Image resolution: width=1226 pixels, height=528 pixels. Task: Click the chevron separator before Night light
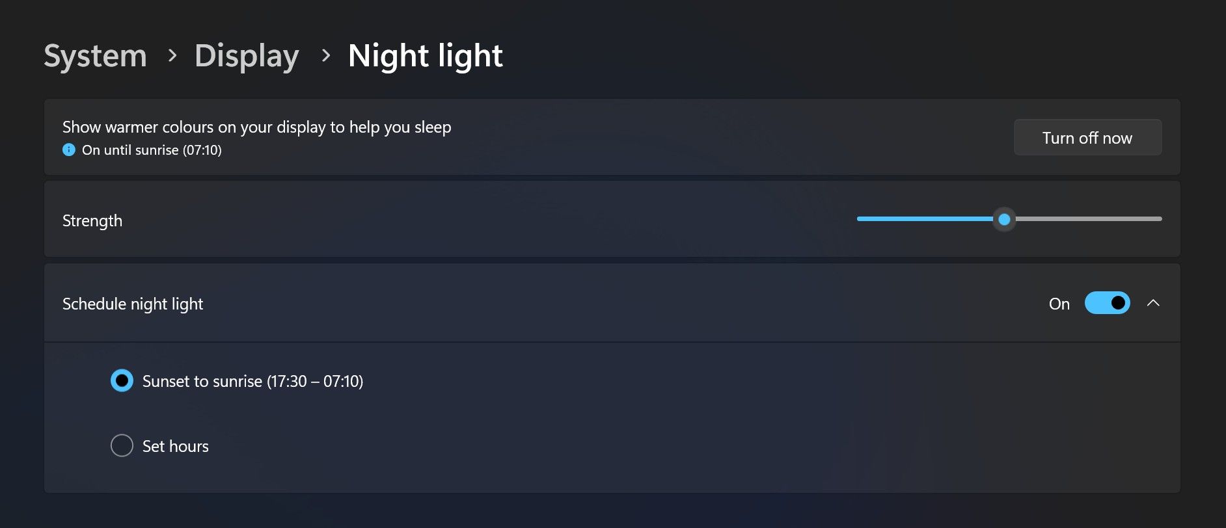(326, 56)
